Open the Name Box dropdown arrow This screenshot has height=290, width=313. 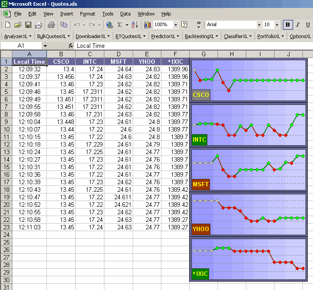(45, 46)
